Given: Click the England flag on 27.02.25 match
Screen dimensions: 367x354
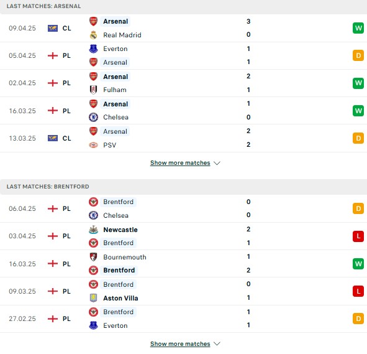Looking at the screenshot, I should tap(53, 319).
